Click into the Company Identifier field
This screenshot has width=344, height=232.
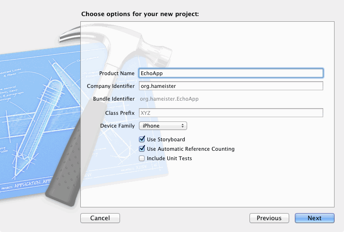pos(230,86)
